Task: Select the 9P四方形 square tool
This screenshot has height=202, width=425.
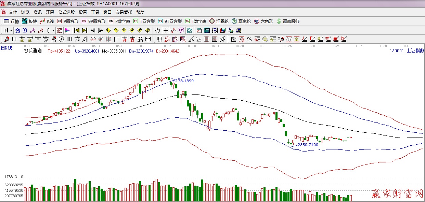Action: pos(93,21)
